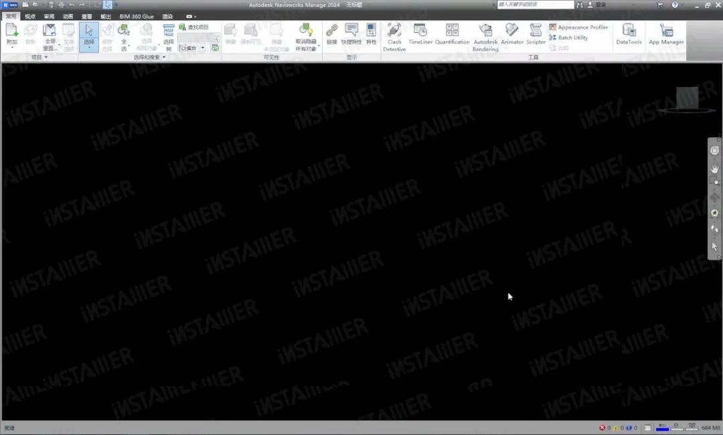Open the Animator tool
The width and height of the screenshot is (723, 435).
(x=512, y=34)
